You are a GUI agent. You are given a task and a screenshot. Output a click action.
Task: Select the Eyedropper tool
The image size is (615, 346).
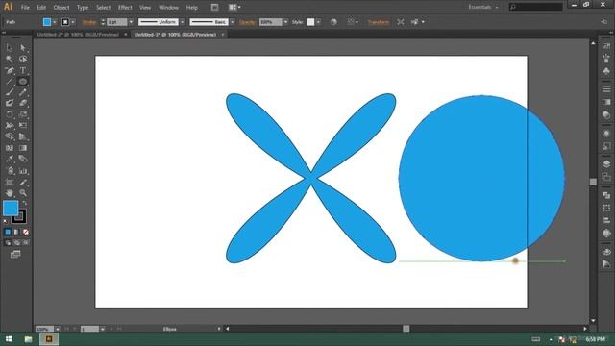10,159
